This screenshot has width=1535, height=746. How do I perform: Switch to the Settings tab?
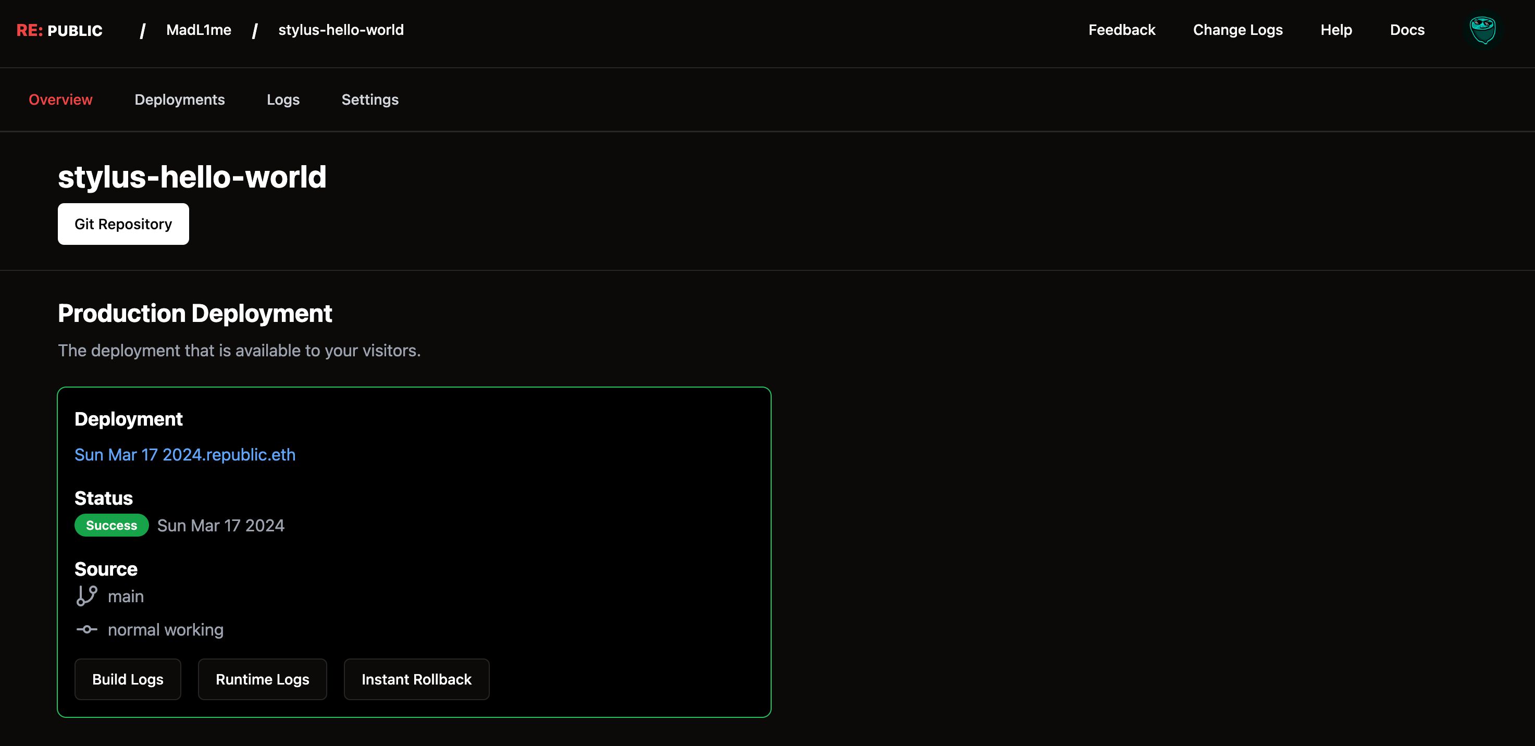[370, 100]
